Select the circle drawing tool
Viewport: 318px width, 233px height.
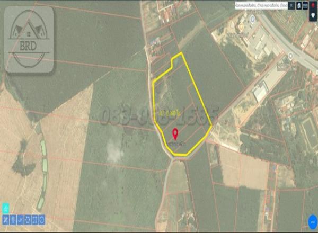[42, 219]
